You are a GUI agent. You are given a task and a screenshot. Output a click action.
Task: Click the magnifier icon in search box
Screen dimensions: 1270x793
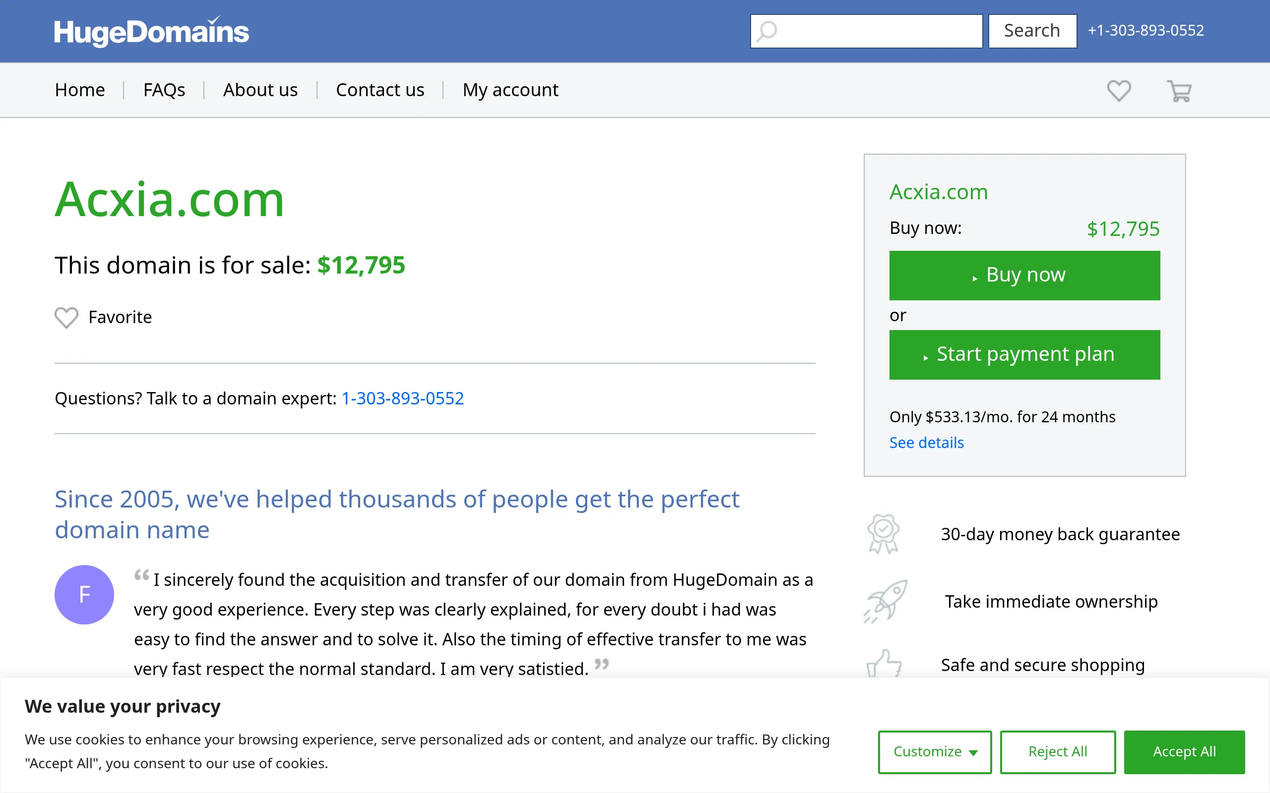click(x=767, y=31)
